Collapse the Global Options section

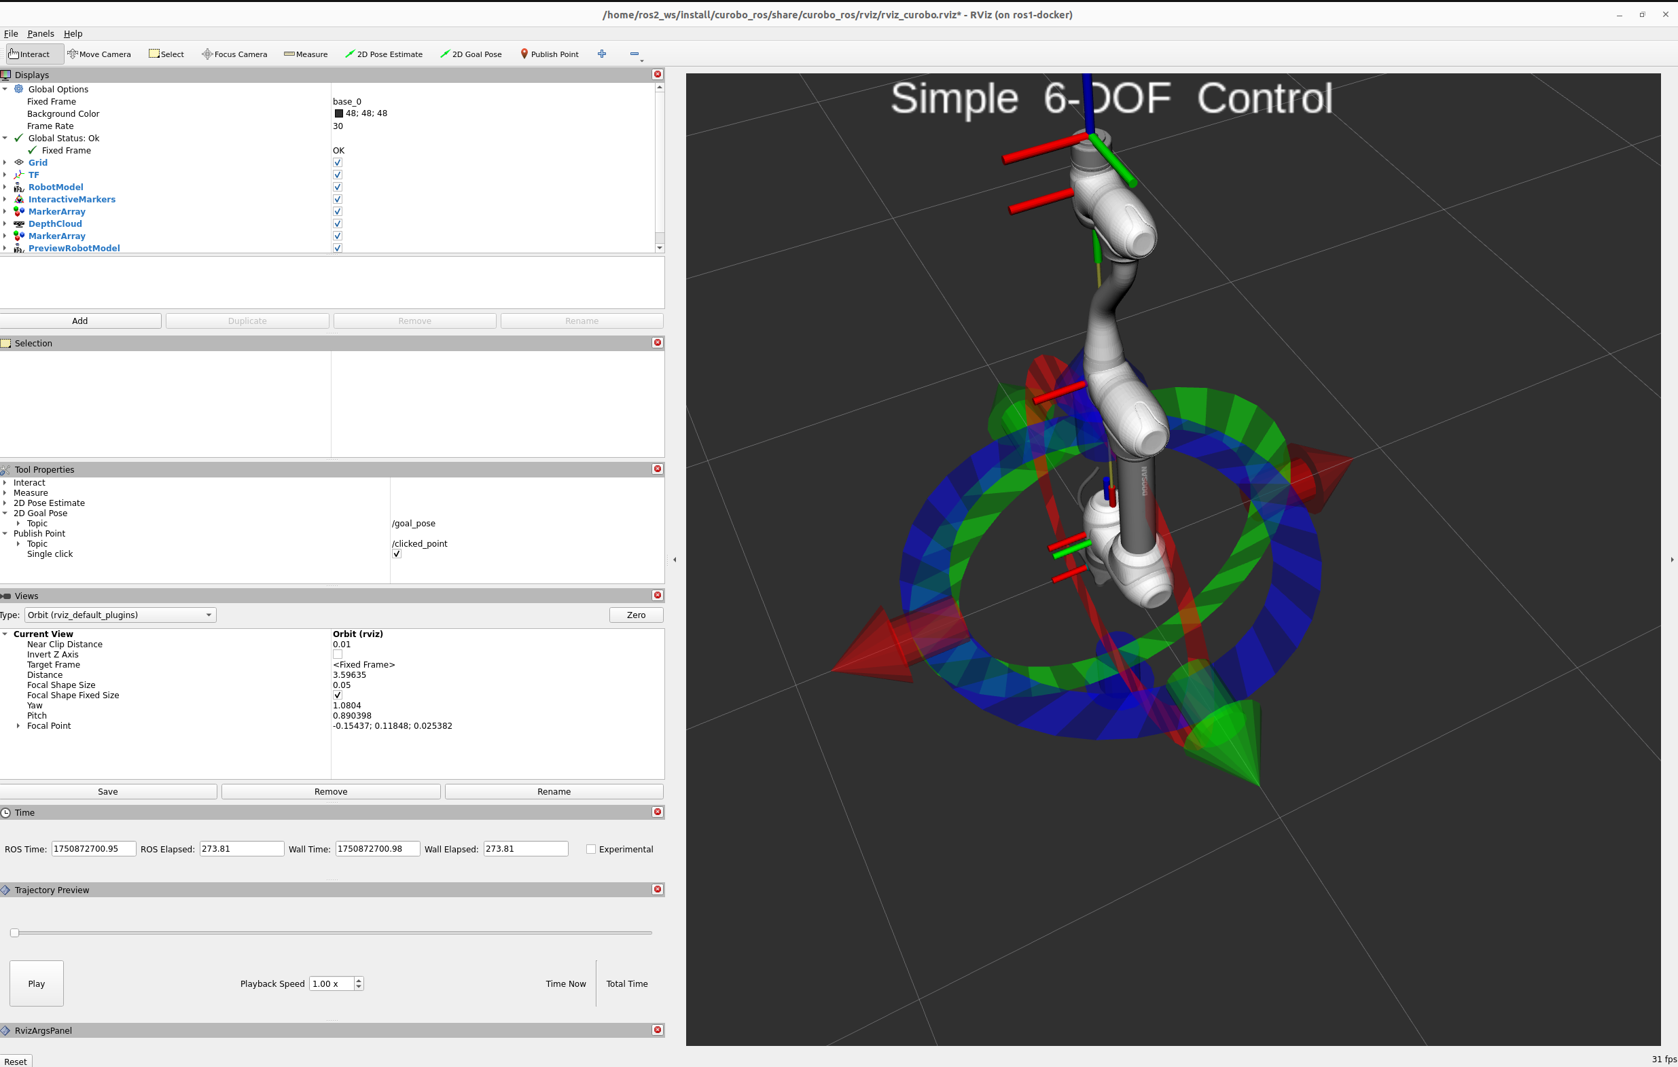pyautogui.click(x=5, y=89)
